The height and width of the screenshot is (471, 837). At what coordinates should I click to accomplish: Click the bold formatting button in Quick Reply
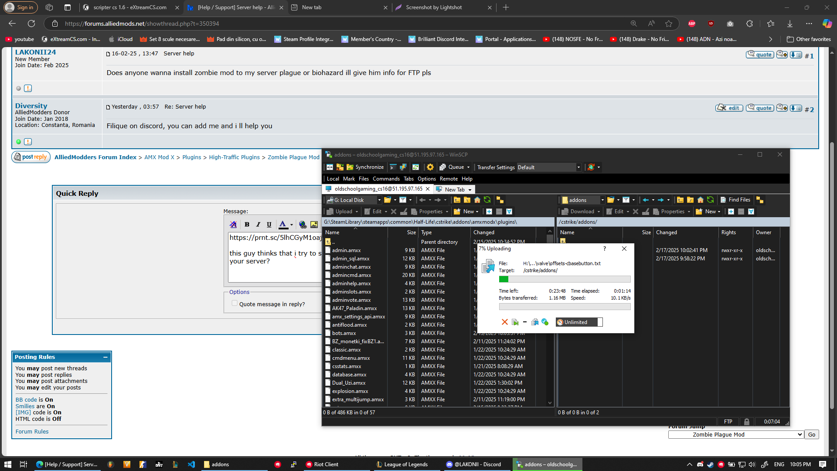247,225
